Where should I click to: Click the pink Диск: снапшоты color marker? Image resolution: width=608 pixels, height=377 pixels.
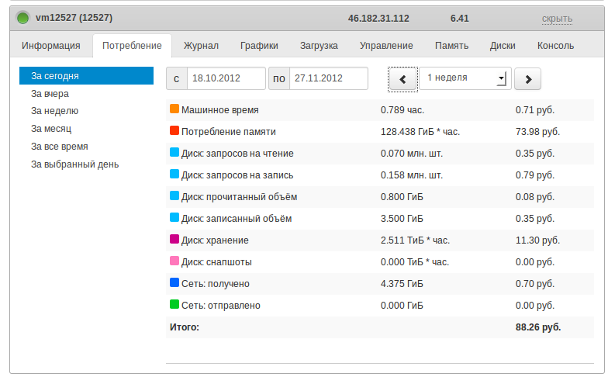tap(174, 261)
